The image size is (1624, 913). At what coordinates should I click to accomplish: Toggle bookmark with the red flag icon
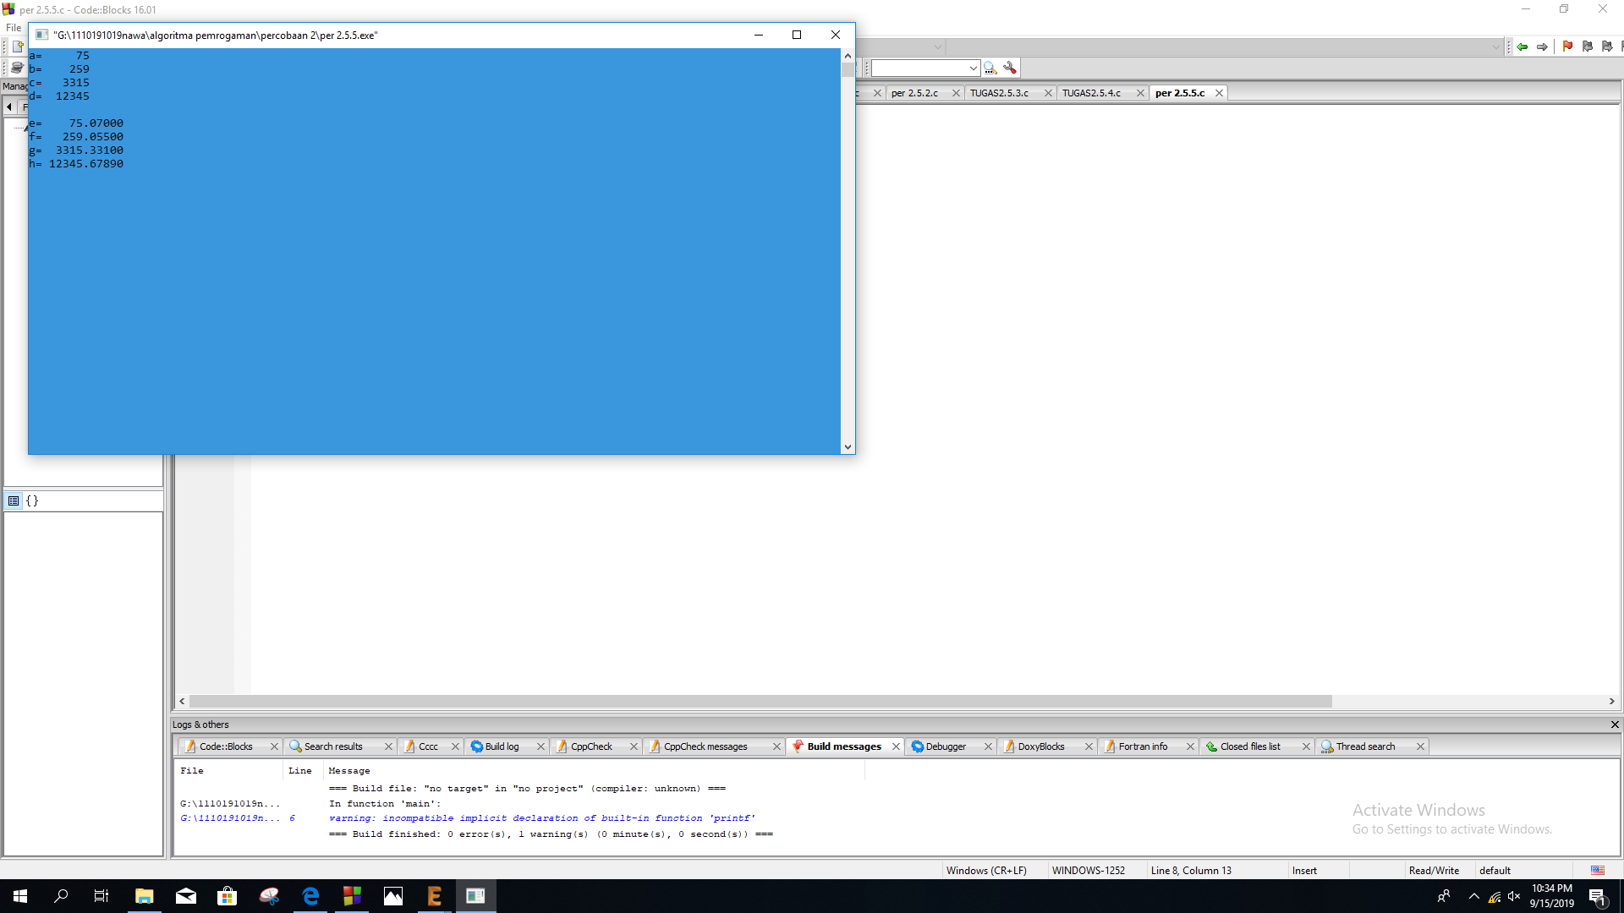(x=1567, y=46)
